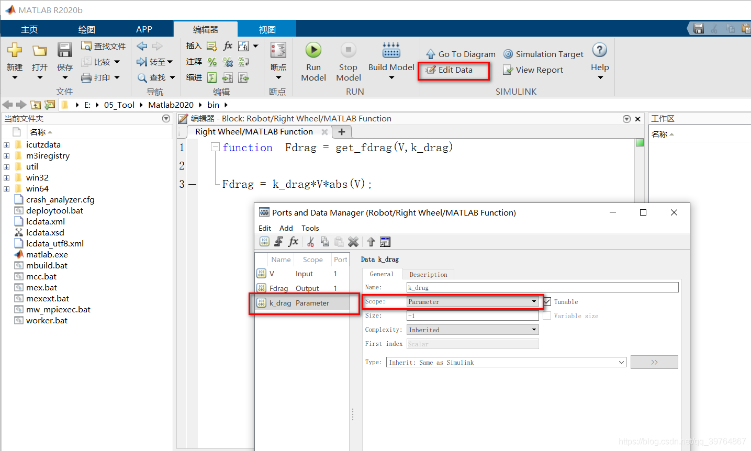The width and height of the screenshot is (751, 451).
Task: Expand the m3iregistry folder tree node
Action: coord(6,156)
